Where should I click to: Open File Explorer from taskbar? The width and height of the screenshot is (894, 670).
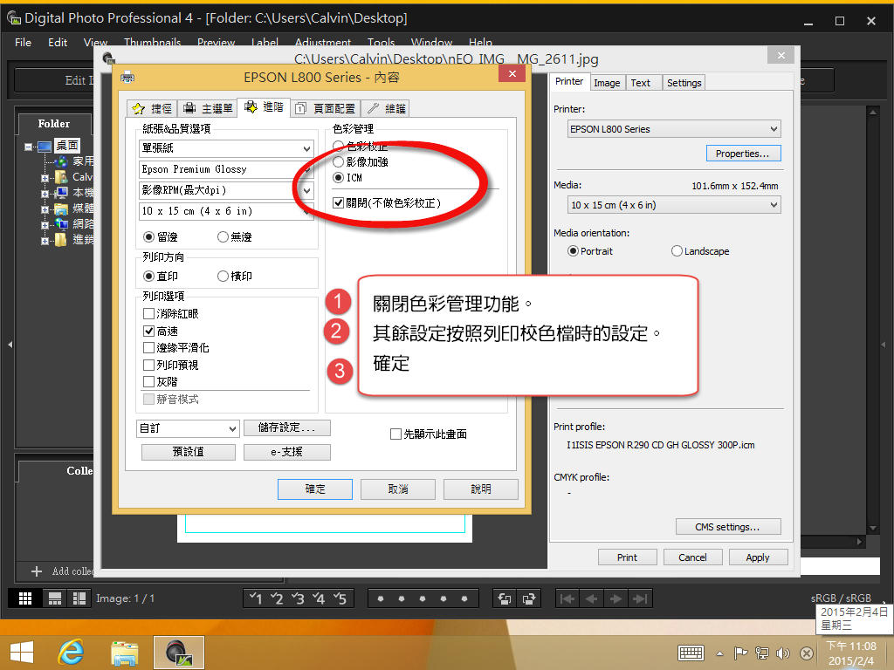tap(124, 653)
